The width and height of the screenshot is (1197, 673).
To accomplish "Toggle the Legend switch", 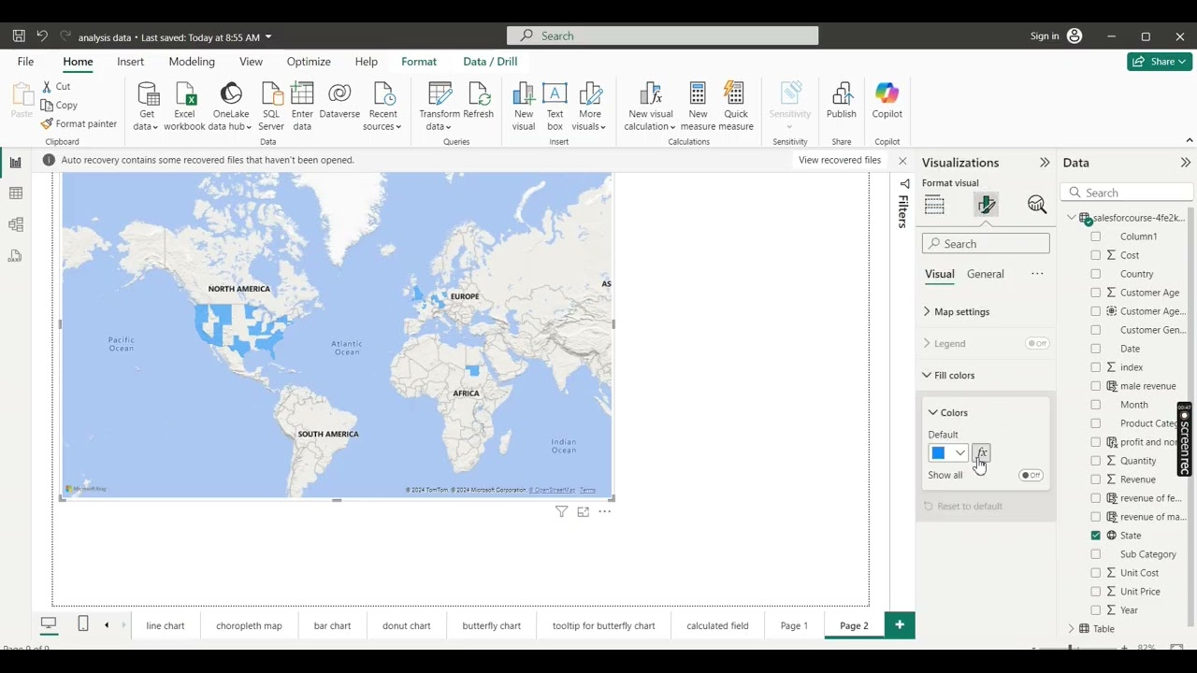I will click(x=1037, y=343).
